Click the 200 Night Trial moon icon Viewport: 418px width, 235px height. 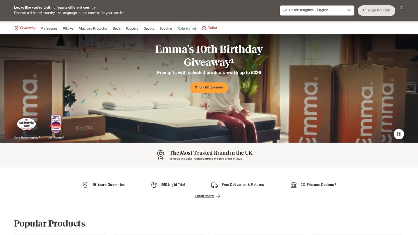point(154,185)
